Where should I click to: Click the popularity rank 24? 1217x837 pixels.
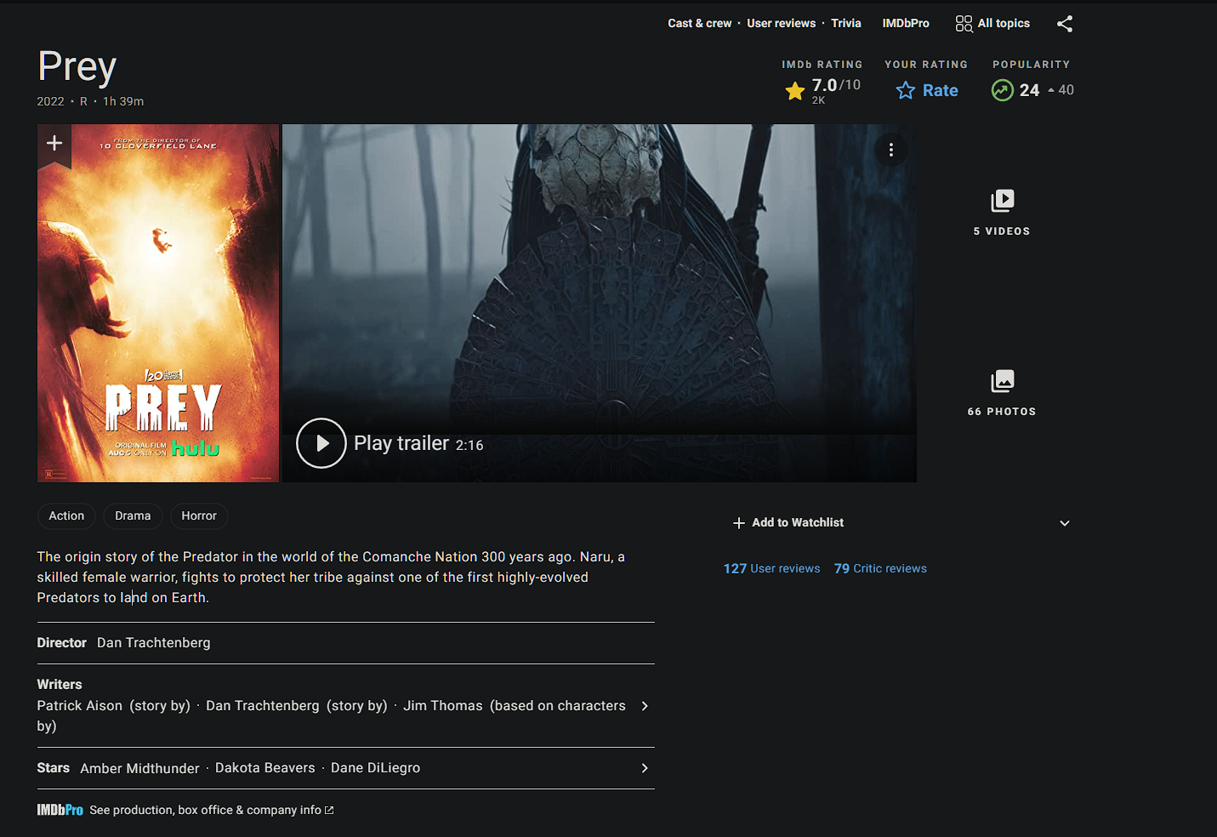1029,90
